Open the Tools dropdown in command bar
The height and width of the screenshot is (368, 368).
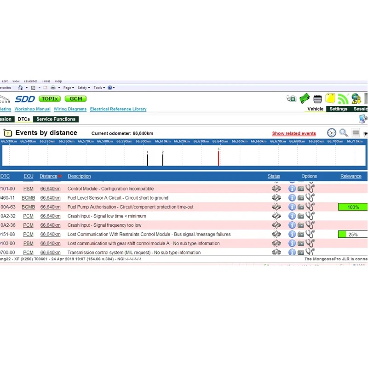99,87
